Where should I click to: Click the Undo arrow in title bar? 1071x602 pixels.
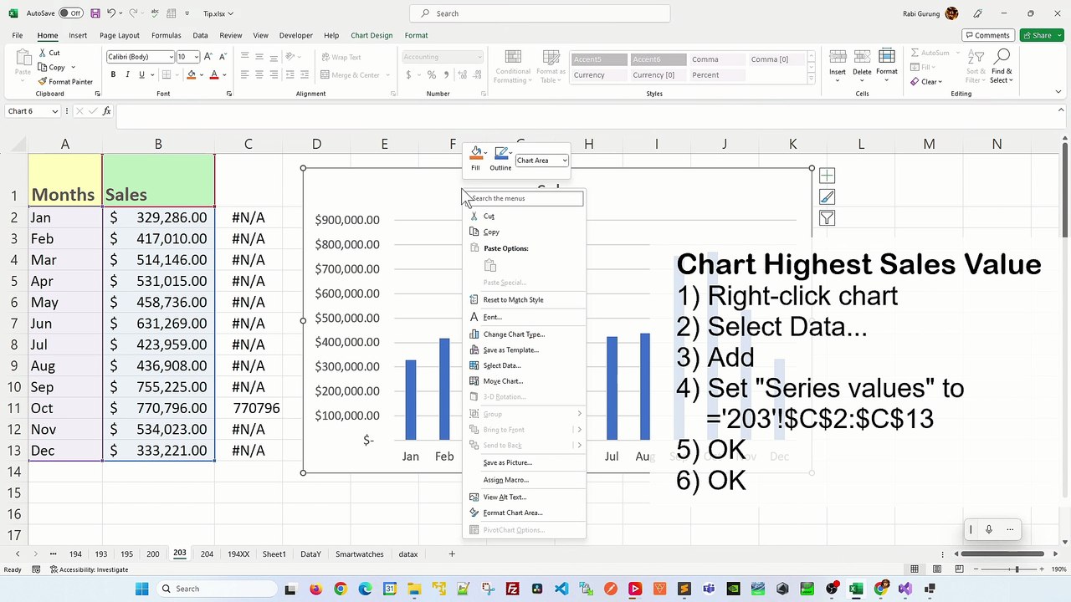click(111, 13)
